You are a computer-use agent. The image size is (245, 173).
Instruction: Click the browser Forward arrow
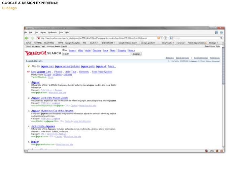[x=32, y=38]
